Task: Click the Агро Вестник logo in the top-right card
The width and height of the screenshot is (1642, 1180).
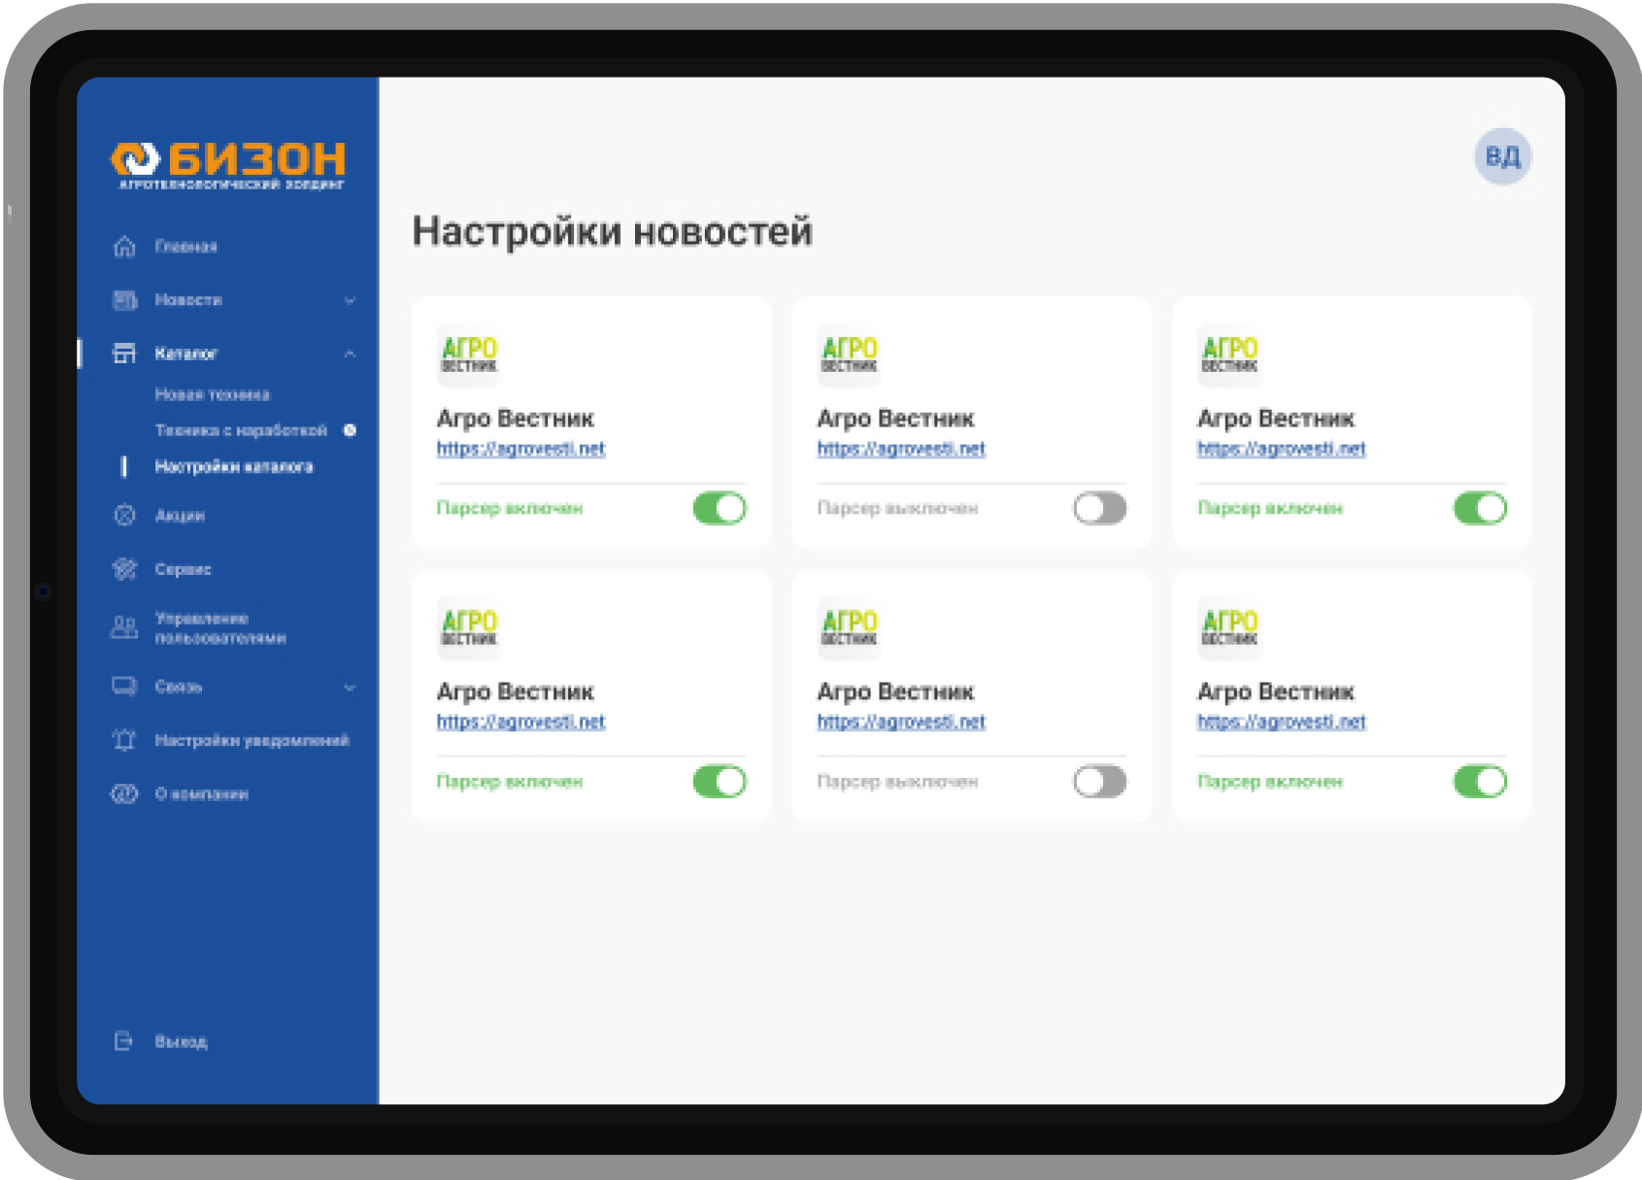Action: (x=1230, y=354)
